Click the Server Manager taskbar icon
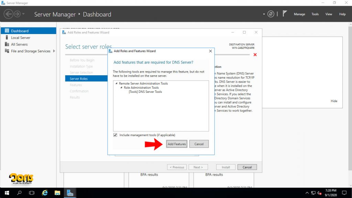Image resolution: width=352 pixels, height=198 pixels. pyautogui.click(x=70, y=193)
